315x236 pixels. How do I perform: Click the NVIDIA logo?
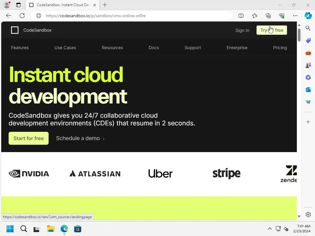click(29, 174)
